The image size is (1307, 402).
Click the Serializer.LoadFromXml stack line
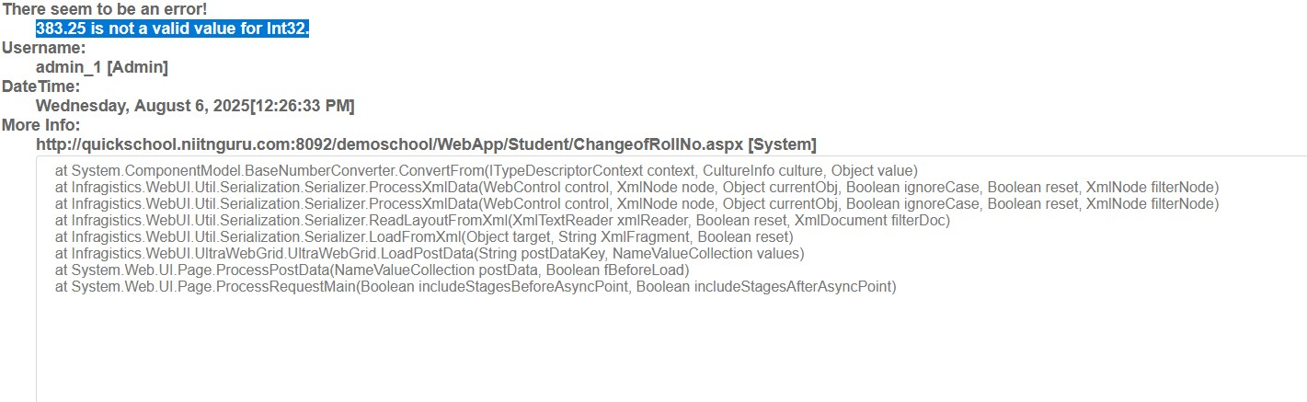424,236
